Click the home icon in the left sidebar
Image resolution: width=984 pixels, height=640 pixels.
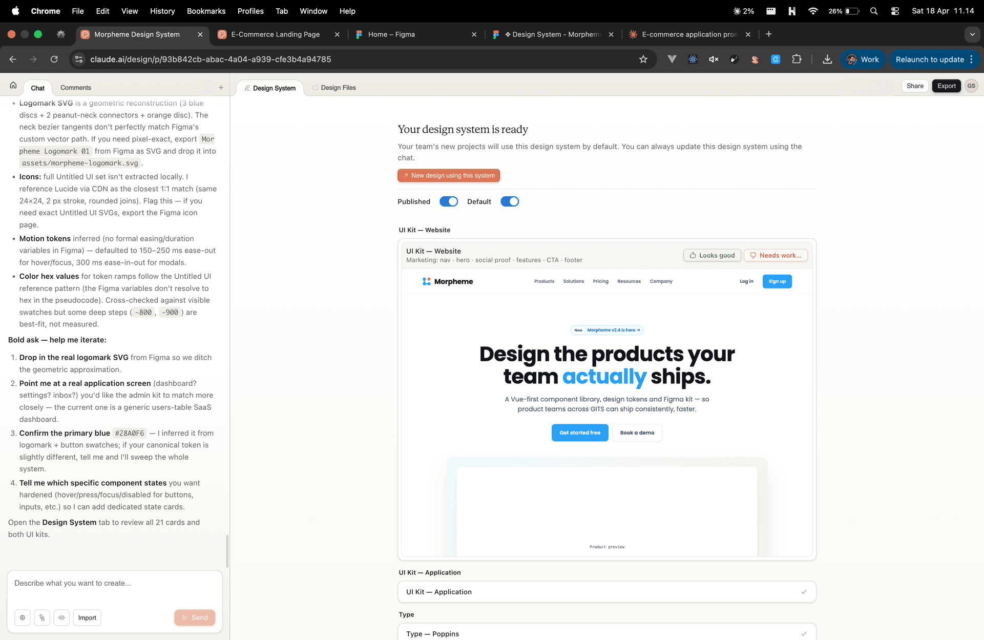(x=12, y=85)
